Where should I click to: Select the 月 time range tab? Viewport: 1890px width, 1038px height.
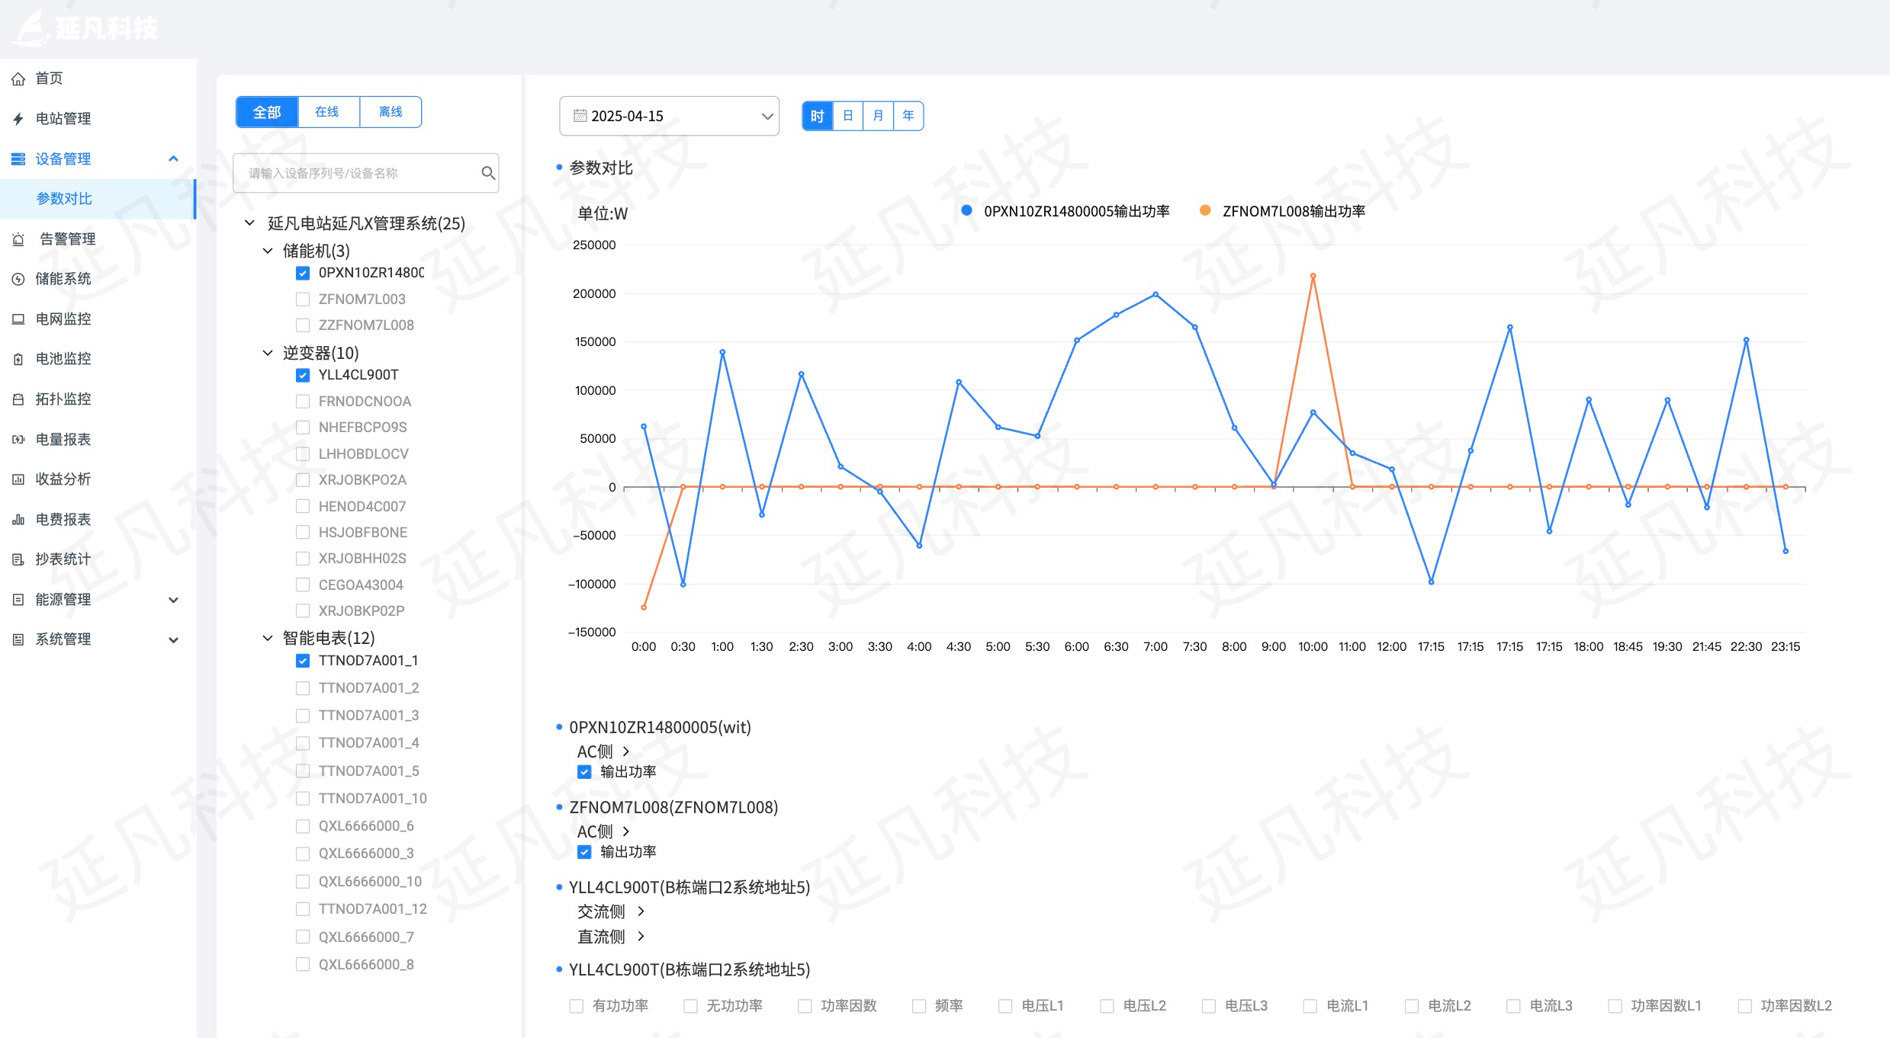click(878, 116)
